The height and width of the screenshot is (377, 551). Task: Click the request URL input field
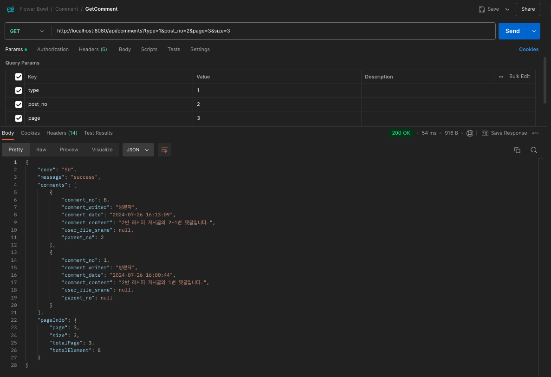pyautogui.click(x=273, y=31)
